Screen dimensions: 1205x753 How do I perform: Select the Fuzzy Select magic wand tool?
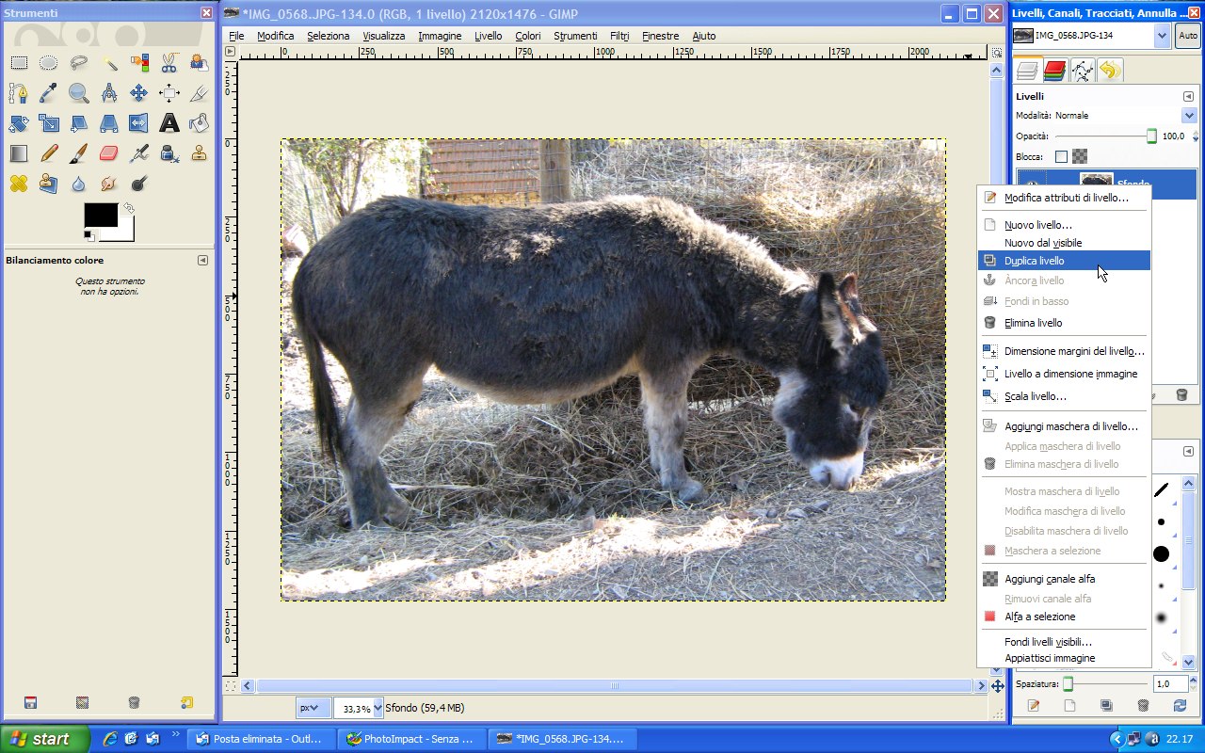[109, 63]
